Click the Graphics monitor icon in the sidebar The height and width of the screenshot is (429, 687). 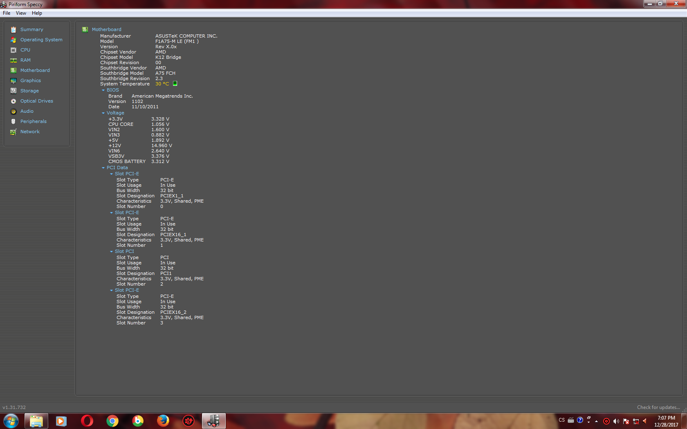pyautogui.click(x=13, y=80)
